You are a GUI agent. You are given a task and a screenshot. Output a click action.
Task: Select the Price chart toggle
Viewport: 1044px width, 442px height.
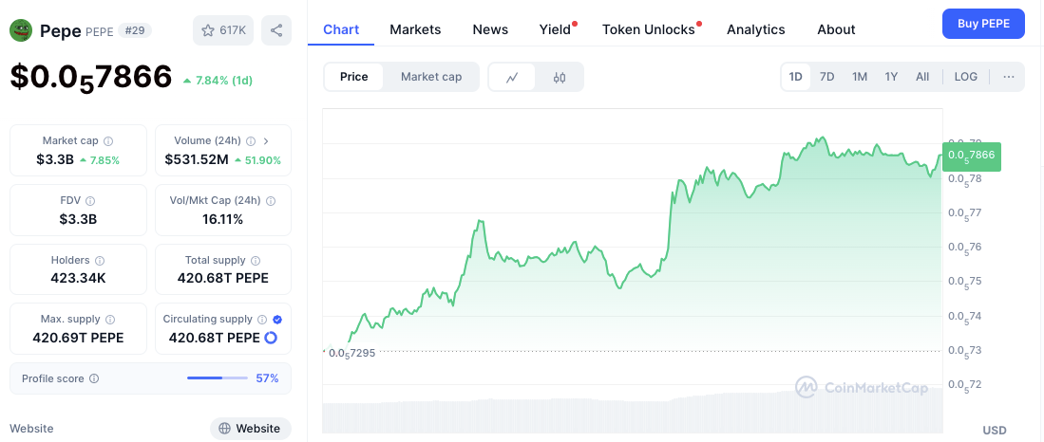pos(354,77)
